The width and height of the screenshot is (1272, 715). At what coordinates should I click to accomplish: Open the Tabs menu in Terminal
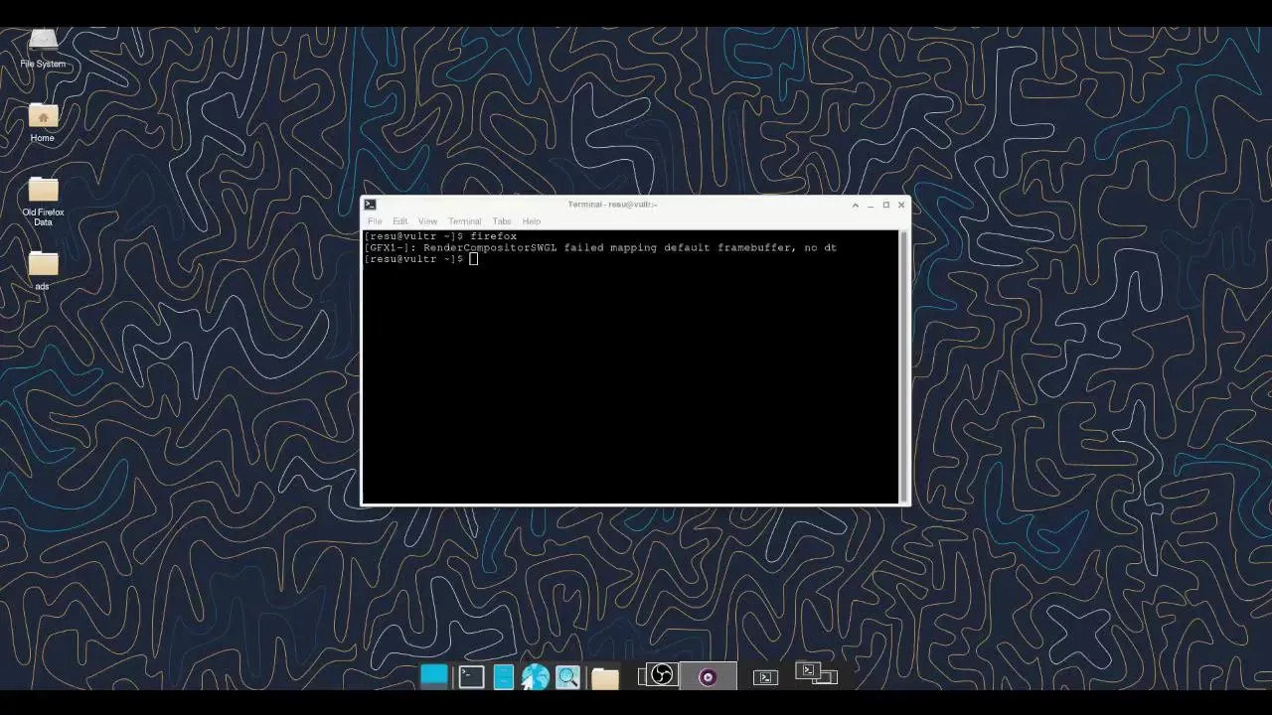tap(502, 221)
